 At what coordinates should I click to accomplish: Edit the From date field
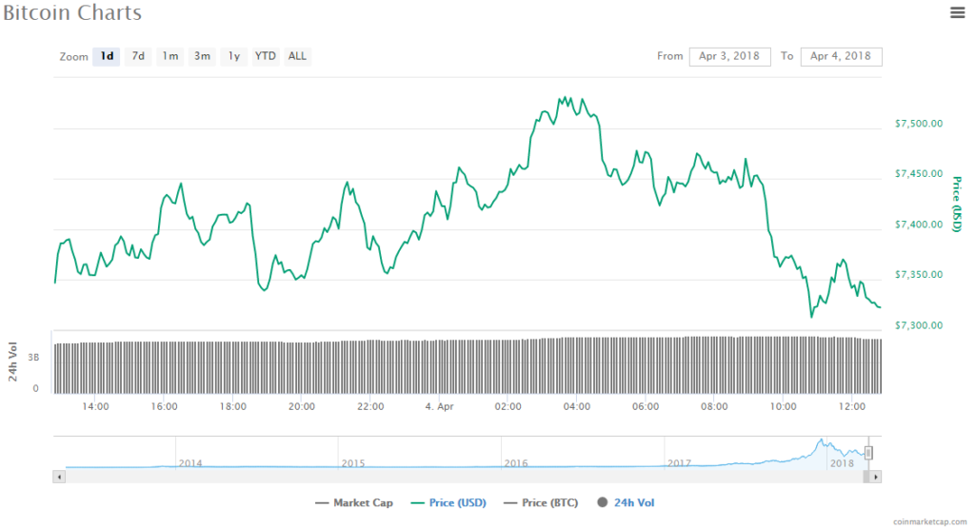coord(729,56)
